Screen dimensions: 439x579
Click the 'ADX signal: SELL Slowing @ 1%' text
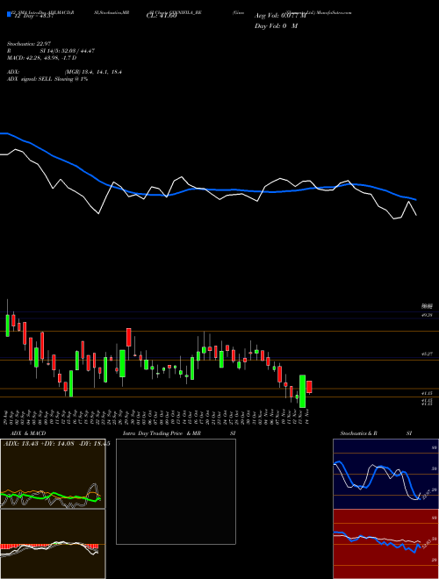pyautogui.click(x=47, y=79)
